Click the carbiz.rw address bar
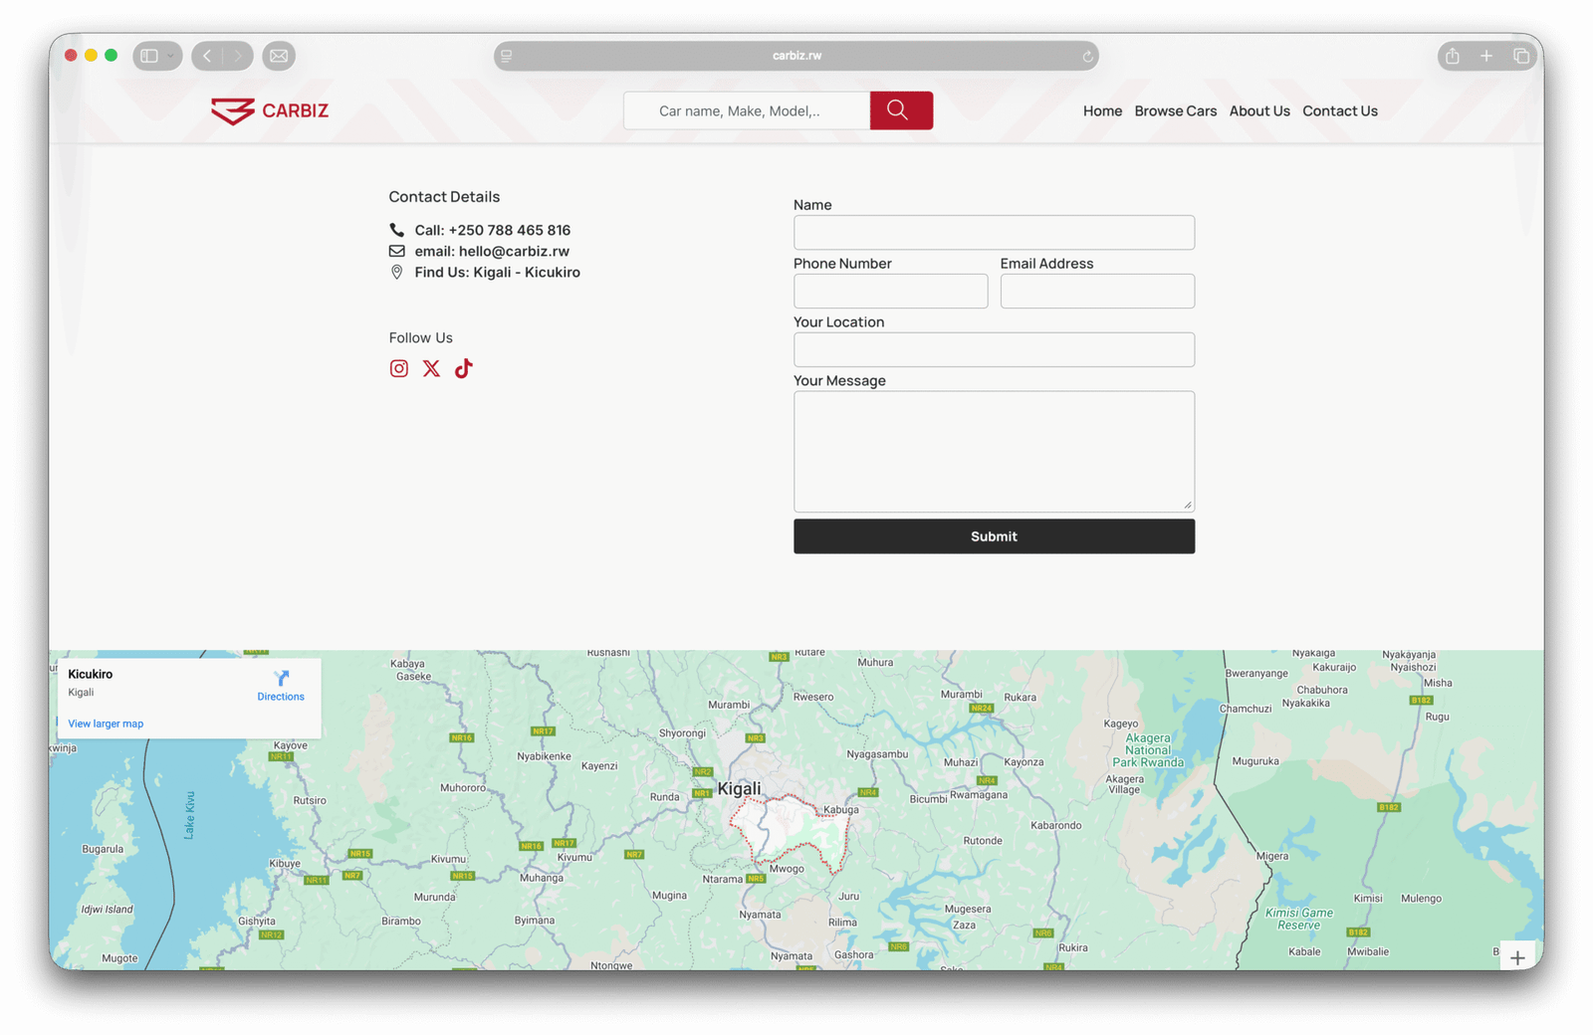 pos(796,56)
